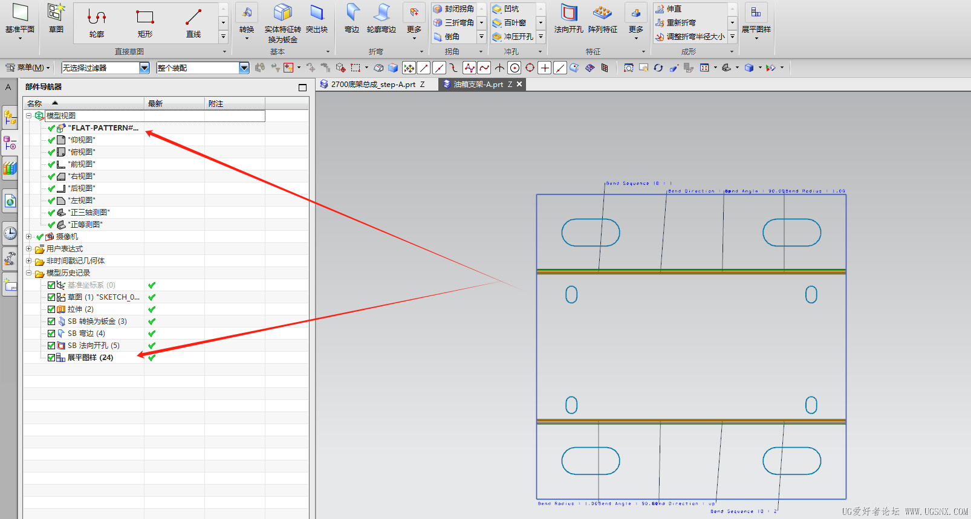The width and height of the screenshot is (971, 519).
Task: Click the 突出块 (Tab) tool
Action: coord(317,19)
